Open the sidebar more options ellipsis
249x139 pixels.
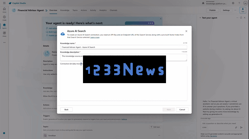4,42
